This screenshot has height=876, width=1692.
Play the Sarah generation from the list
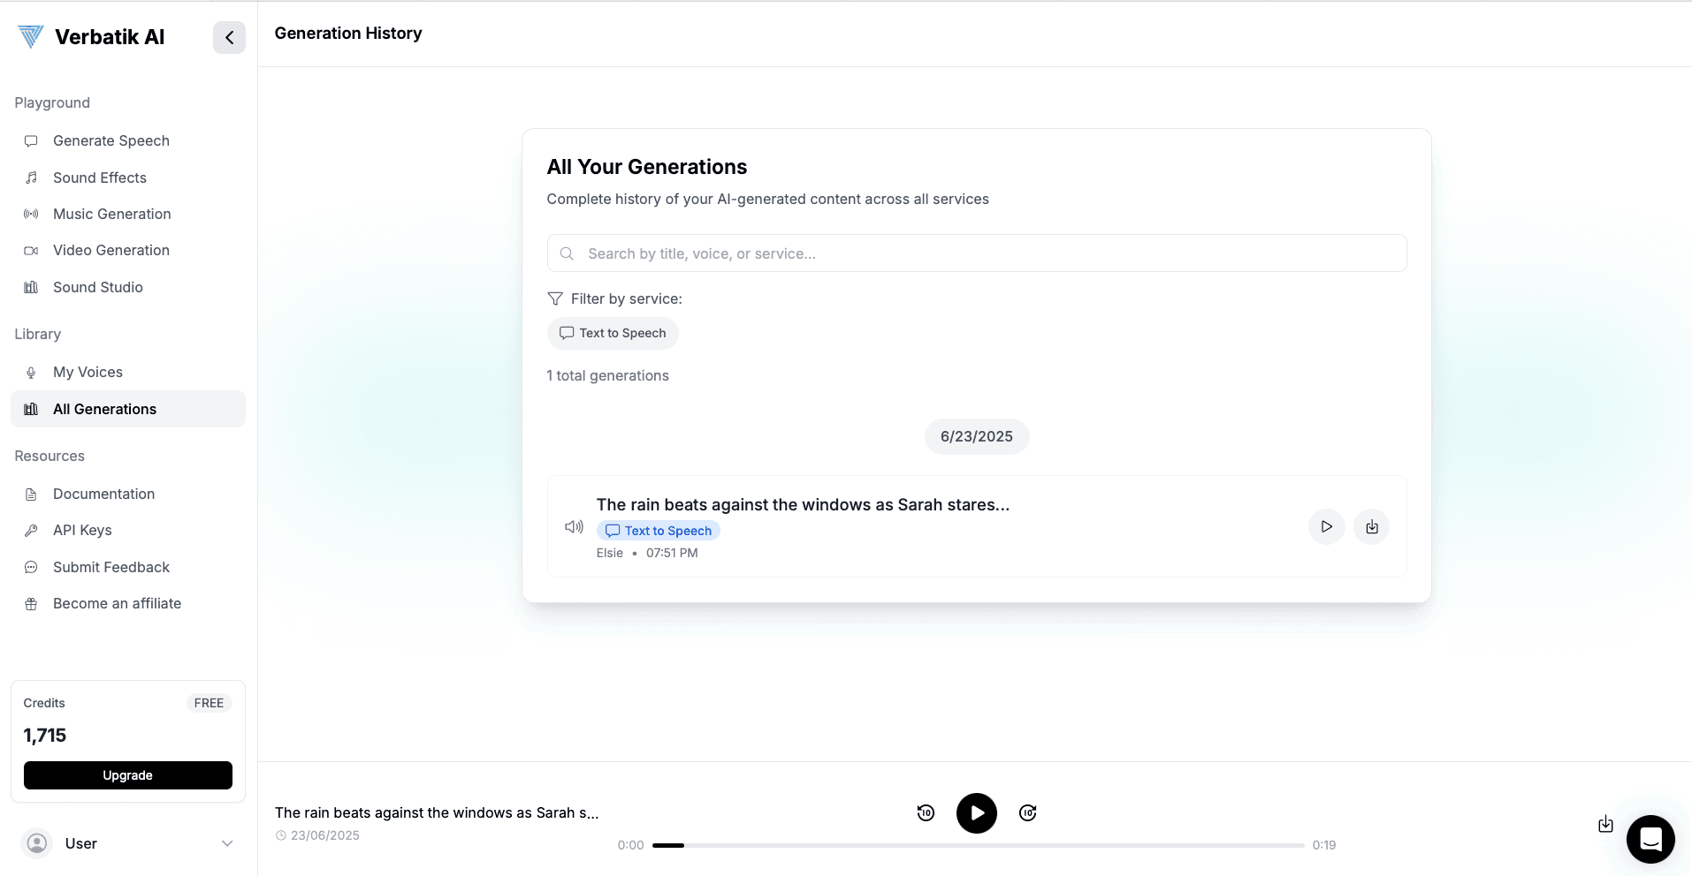coord(1326,526)
